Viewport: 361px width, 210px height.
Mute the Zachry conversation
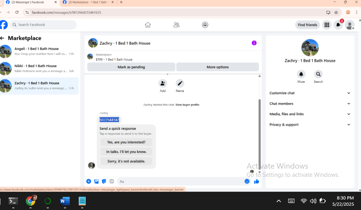click(301, 74)
